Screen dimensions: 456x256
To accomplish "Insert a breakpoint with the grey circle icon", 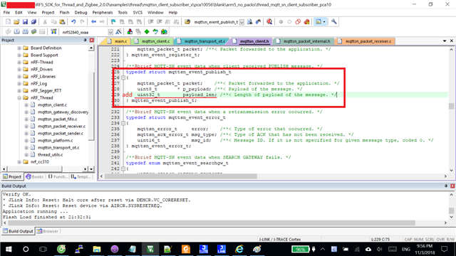I will pos(281,22).
